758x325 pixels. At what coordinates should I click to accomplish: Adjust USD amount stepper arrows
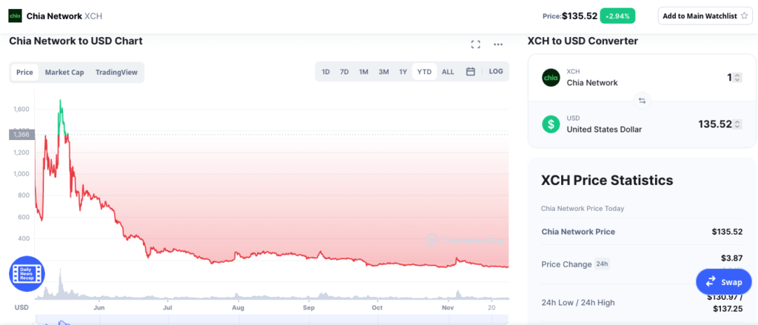(x=737, y=124)
